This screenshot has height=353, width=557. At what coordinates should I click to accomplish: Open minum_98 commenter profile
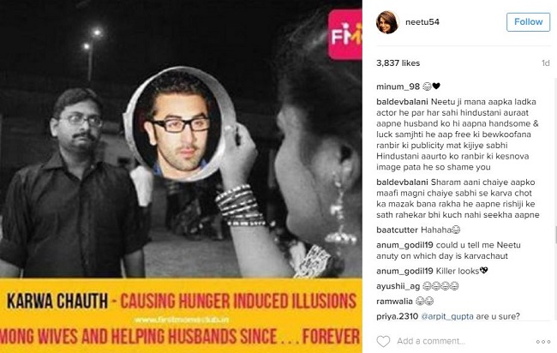[398, 87]
